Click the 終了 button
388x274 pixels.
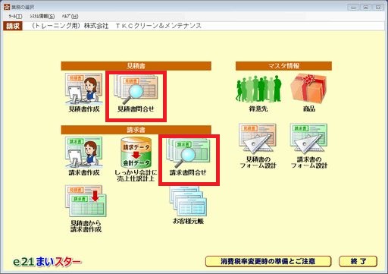(x=358, y=261)
